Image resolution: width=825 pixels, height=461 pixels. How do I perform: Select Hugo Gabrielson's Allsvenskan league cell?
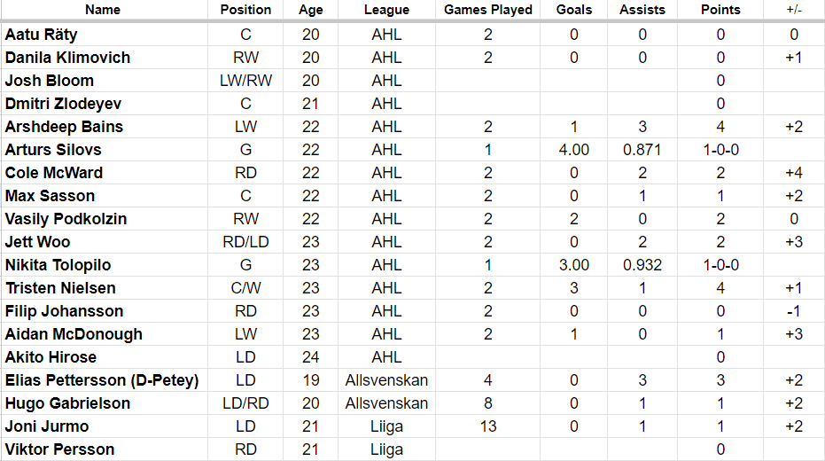click(x=386, y=403)
